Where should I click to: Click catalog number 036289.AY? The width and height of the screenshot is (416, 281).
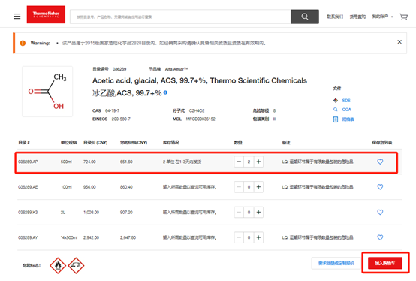coord(28,237)
